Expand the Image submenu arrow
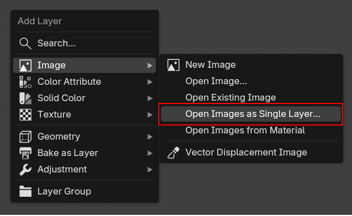 click(150, 66)
